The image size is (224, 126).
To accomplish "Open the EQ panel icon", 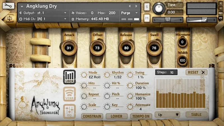I will coord(69,111).
